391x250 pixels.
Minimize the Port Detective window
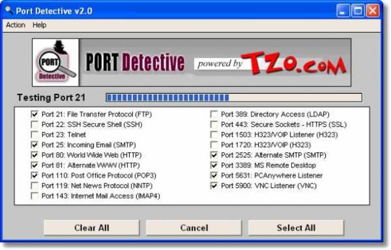(343, 11)
